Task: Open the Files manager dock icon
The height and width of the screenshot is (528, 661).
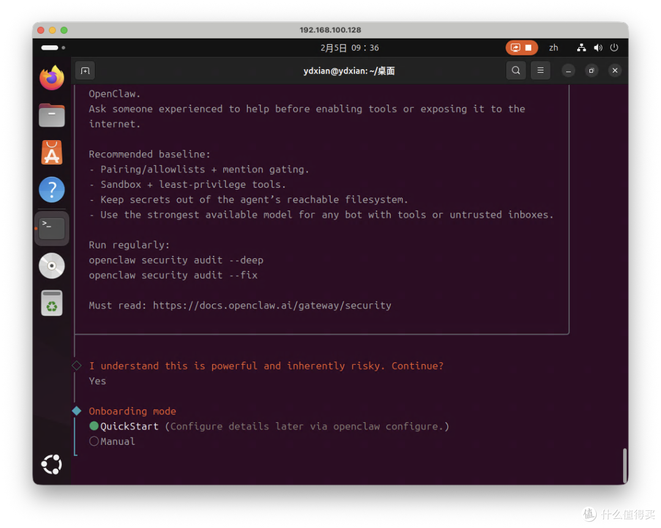Action: [x=52, y=115]
